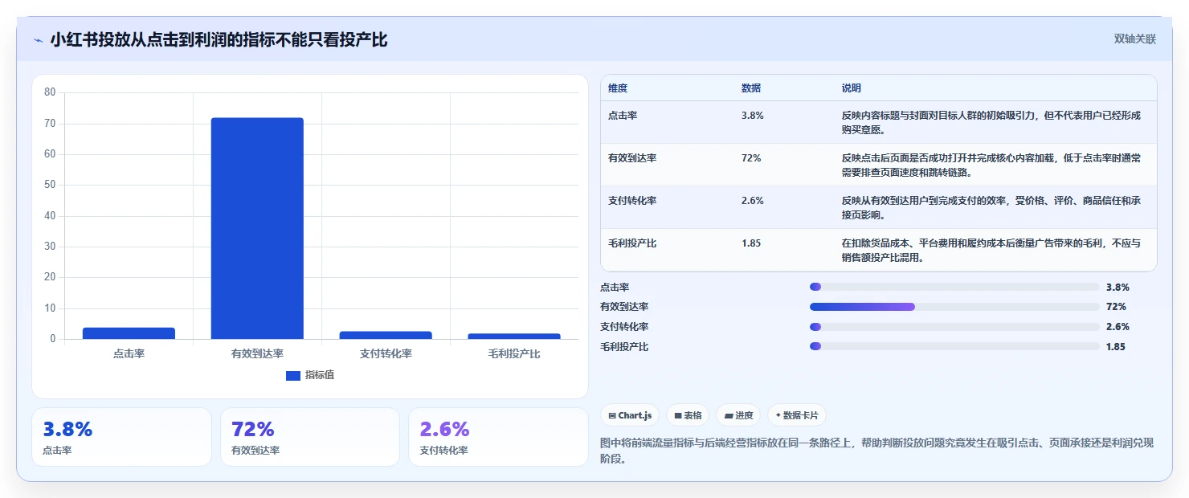Viewport: 1189px width, 498px height.
Task: Open the 72% 有效到达率 data card
Action: 310,437
